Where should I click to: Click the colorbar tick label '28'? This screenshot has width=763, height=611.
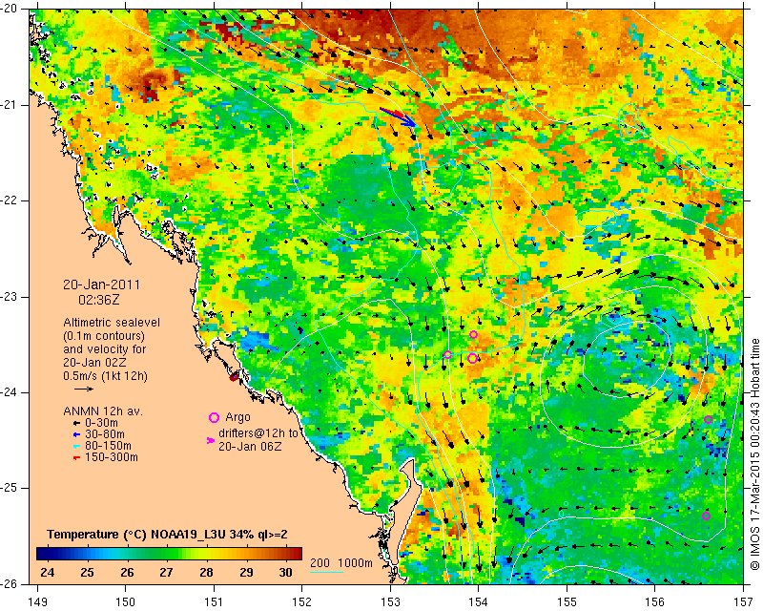click(x=206, y=572)
